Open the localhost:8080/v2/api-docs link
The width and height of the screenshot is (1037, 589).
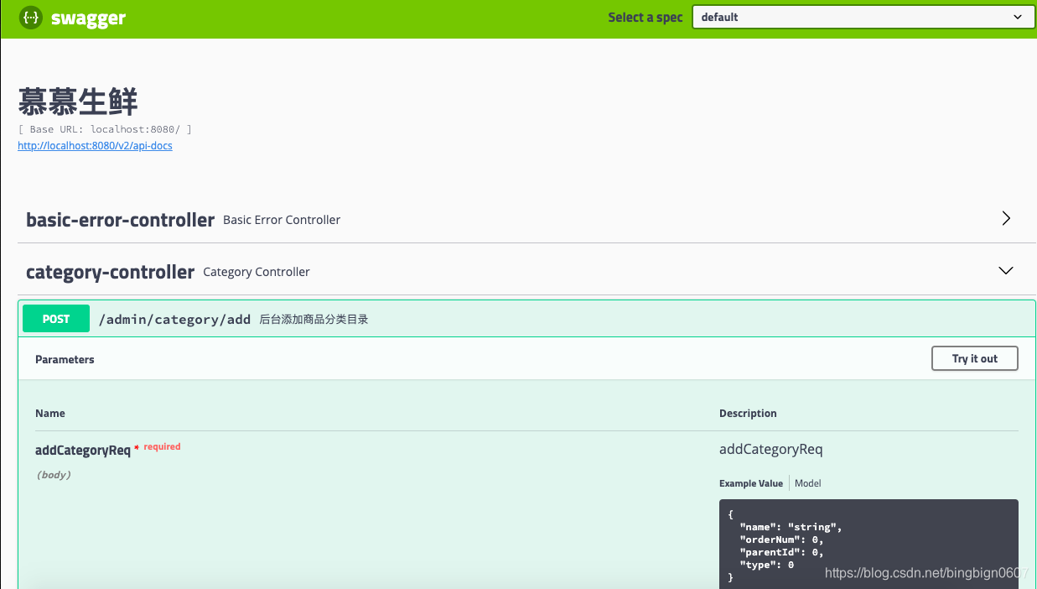(x=95, y=145)
